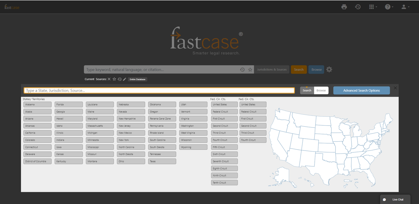Click the recent-search clock icon in keyword bar
The image size is (419, 204).
point(242,69)
